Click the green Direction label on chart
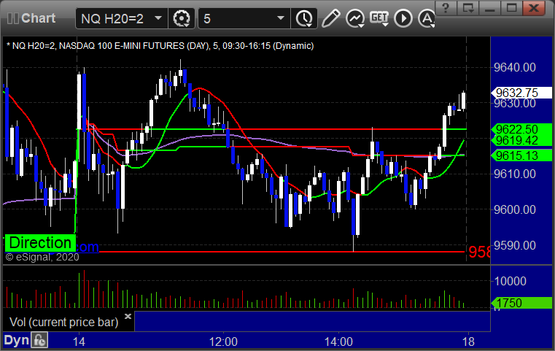Image resolution: width=555 pixels, height=351 pixels. tap(40, 243)
